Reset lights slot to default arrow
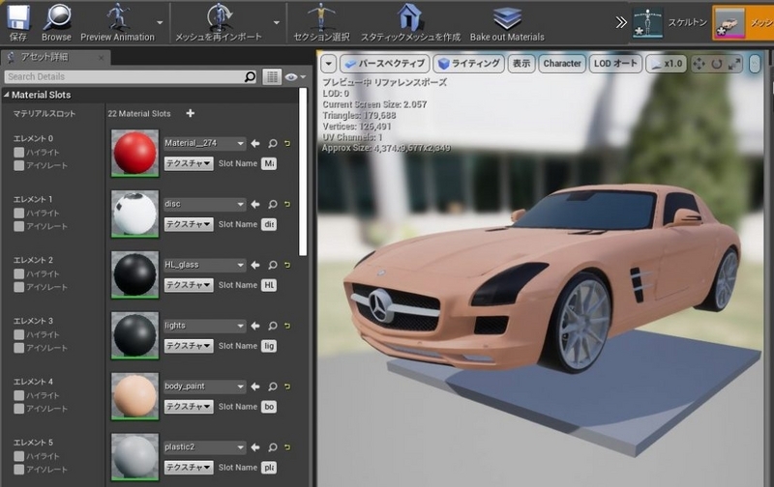 click(287, 326)
